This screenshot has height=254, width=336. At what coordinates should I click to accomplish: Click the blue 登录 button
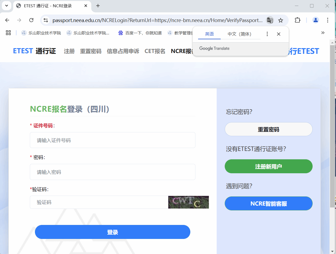pos(113,232)
